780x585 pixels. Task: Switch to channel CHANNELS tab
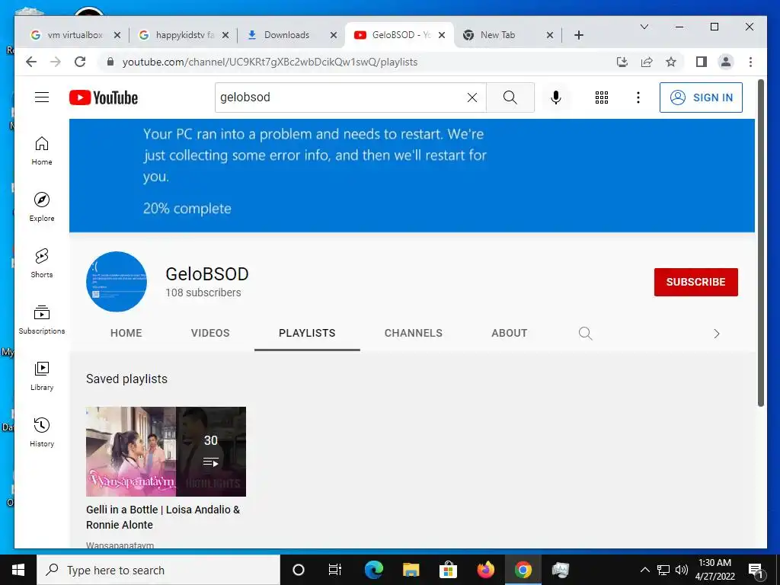coord(414,334)
